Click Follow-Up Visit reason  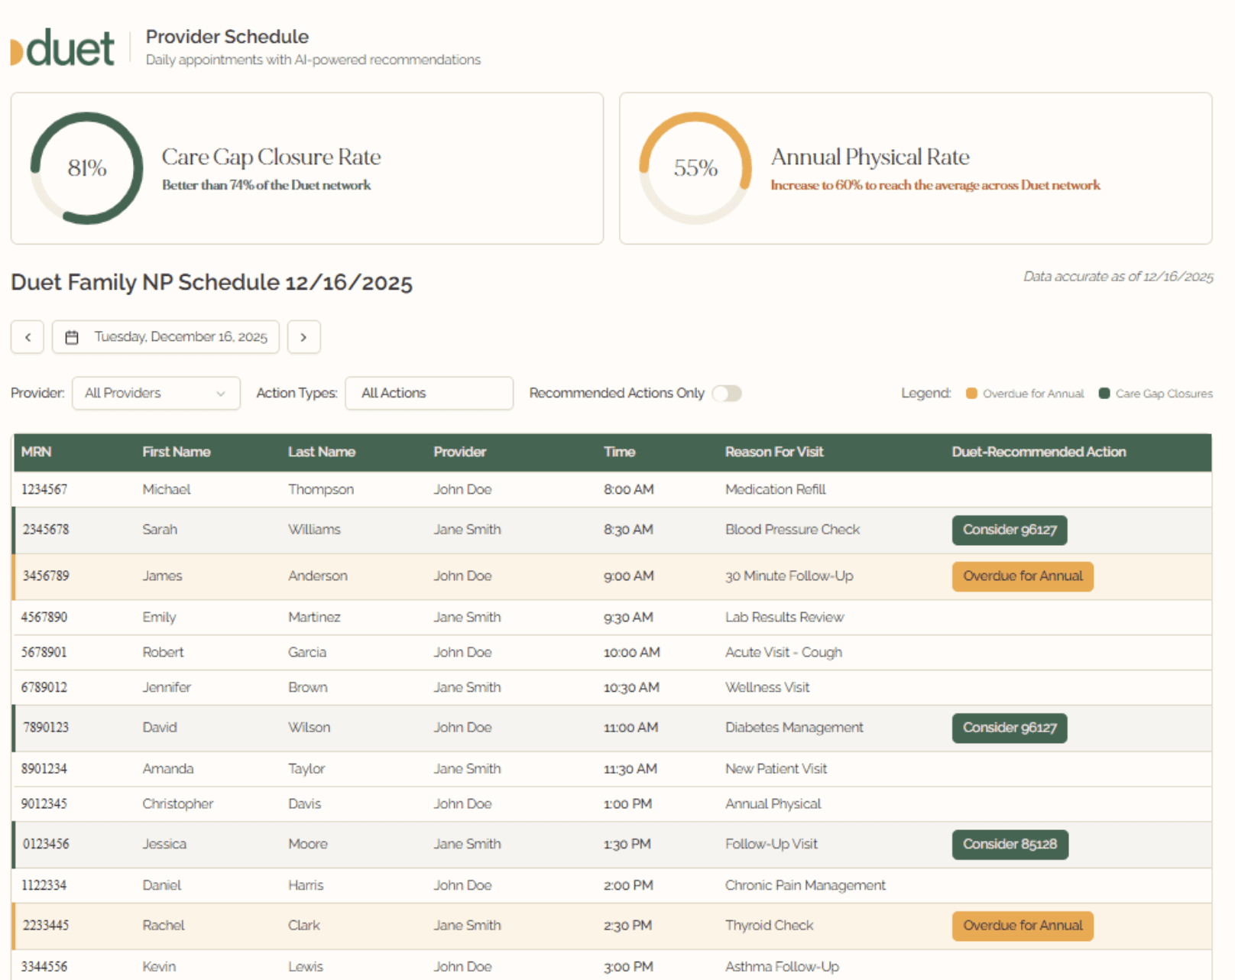[x=771, y=845]
